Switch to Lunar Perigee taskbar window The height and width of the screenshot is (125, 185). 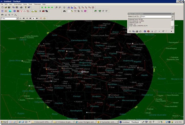[x=85, y=122]
